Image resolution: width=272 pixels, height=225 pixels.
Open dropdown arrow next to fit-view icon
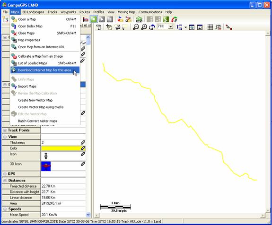pos(185,27)
